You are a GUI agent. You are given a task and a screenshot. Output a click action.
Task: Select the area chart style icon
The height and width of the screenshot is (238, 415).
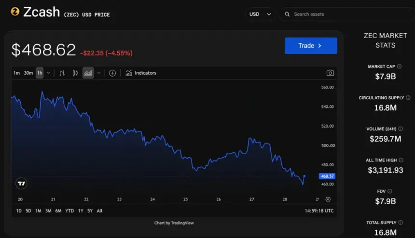[88, 73]
